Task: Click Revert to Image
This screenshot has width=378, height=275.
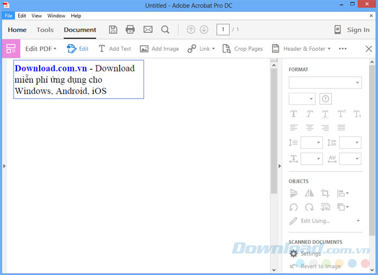Action: (x=315, y=266)
